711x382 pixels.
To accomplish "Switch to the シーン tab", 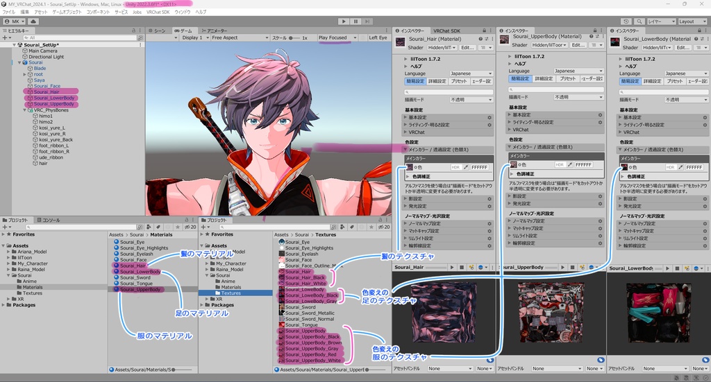I will point(157,31).
